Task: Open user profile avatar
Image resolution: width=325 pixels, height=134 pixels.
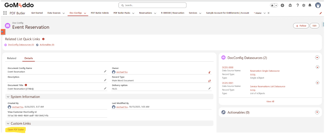Action: pos(318,5)
